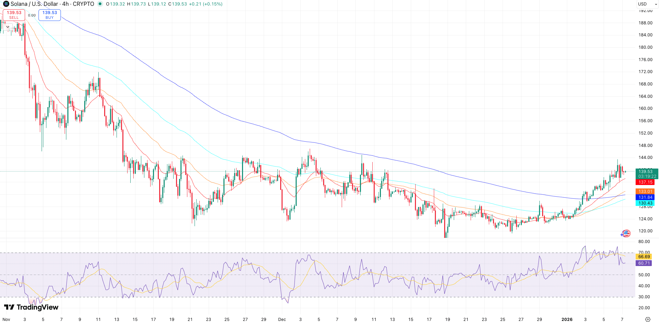This screenshot has height=323, width=659.
Task: Click the purple 60.71 RSI value label
Action: click(644, 263)
